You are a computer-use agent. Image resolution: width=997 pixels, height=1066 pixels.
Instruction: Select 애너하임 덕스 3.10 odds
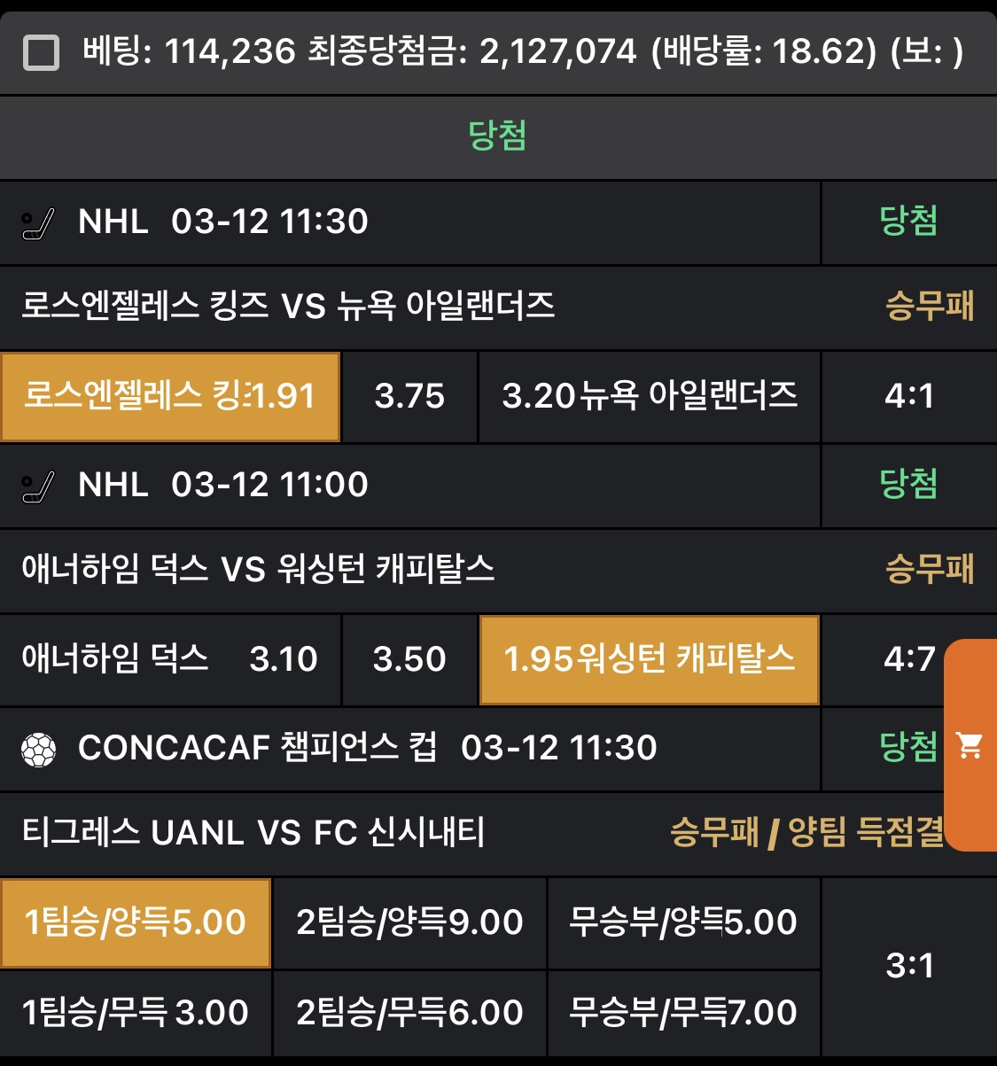170,659
